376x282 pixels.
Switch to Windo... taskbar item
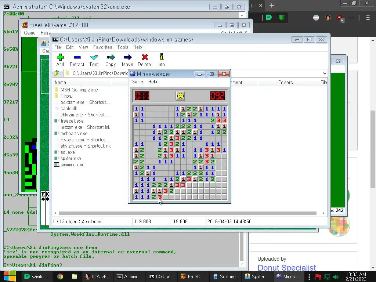tap(36, 276)
